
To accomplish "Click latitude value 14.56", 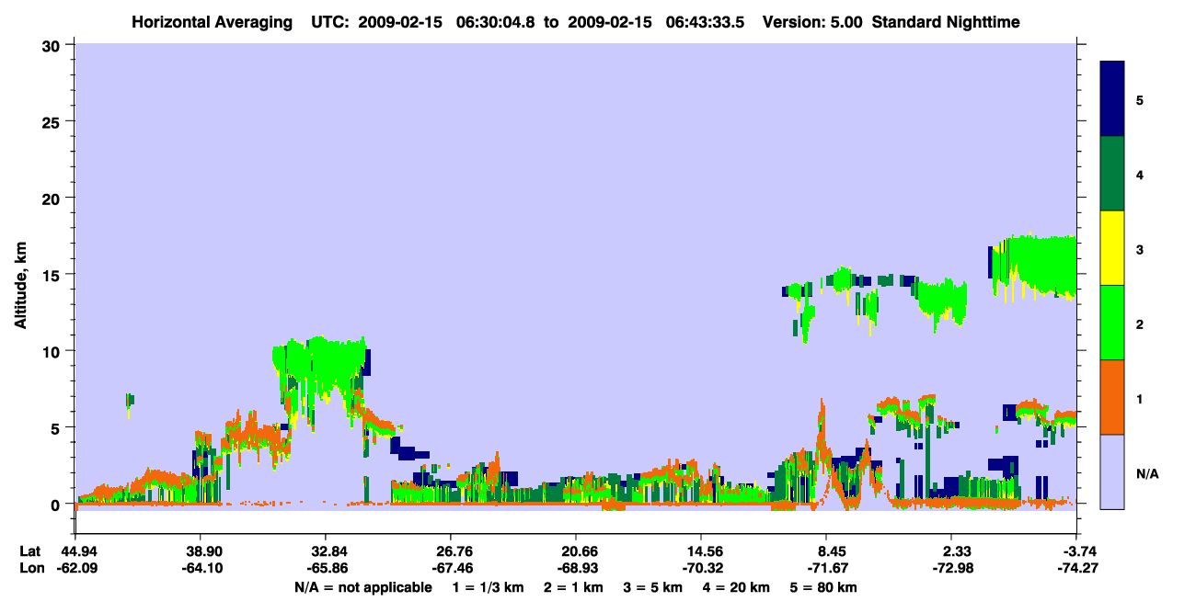I will click(701, 551).
